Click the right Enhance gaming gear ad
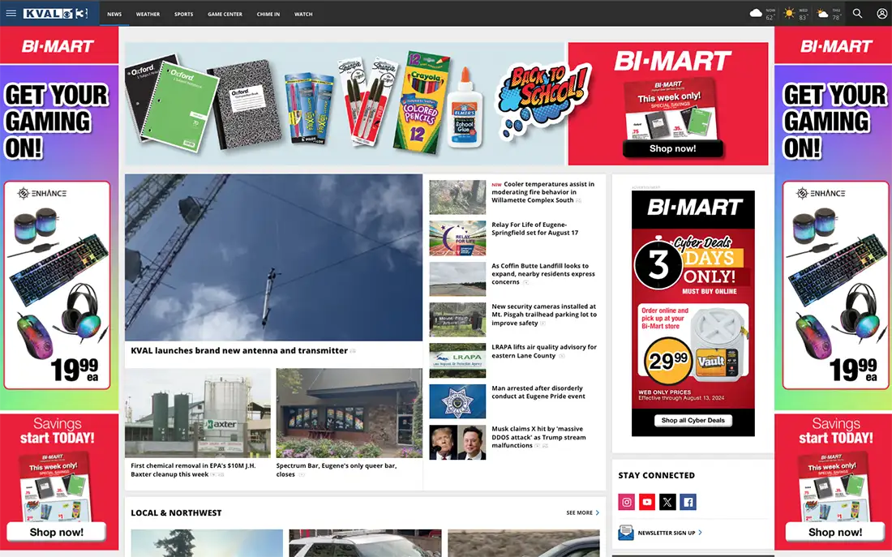 (x=836, y=285)
